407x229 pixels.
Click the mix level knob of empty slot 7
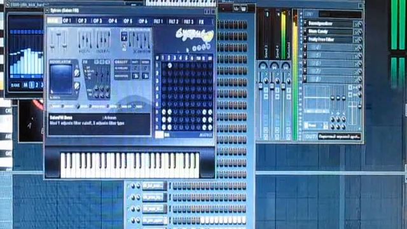360,72
